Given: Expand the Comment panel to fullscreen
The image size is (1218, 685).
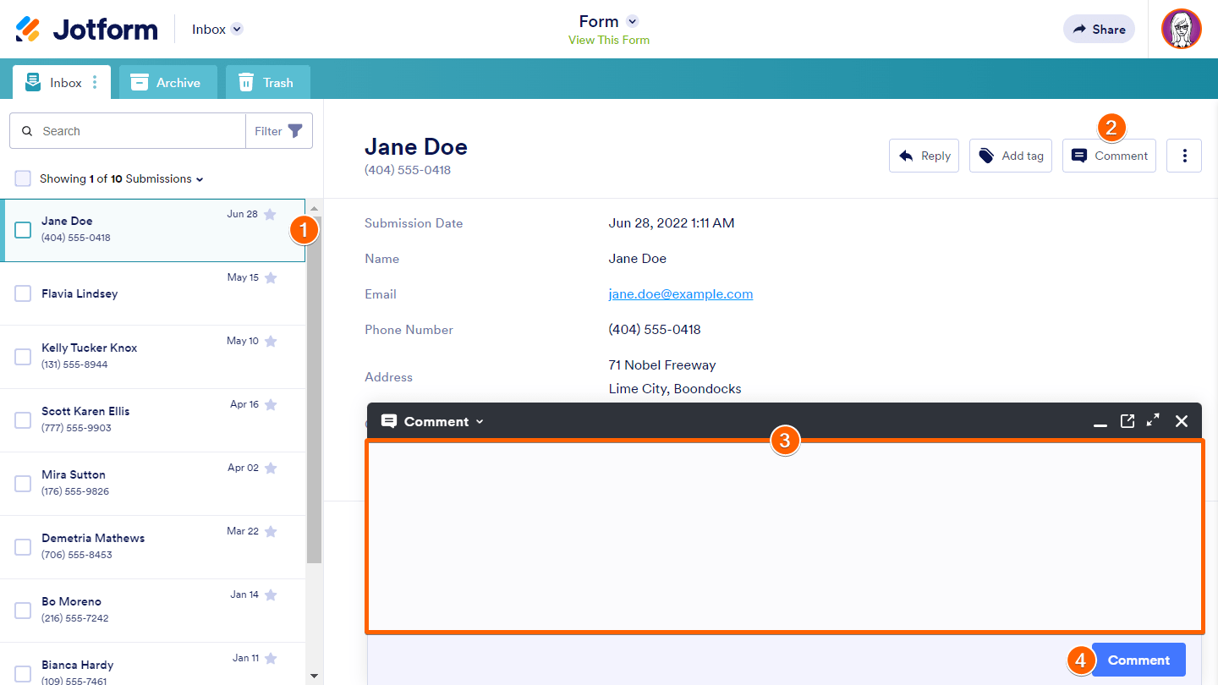Looking at the screenshot, I should [x=1153, y=421].
